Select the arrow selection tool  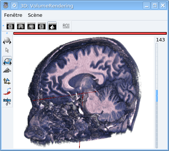coord(7,50)
